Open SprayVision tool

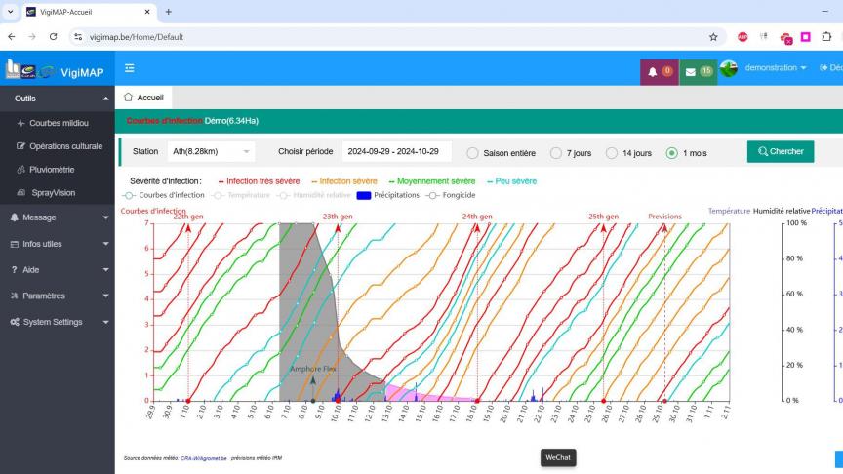(54, 192)
